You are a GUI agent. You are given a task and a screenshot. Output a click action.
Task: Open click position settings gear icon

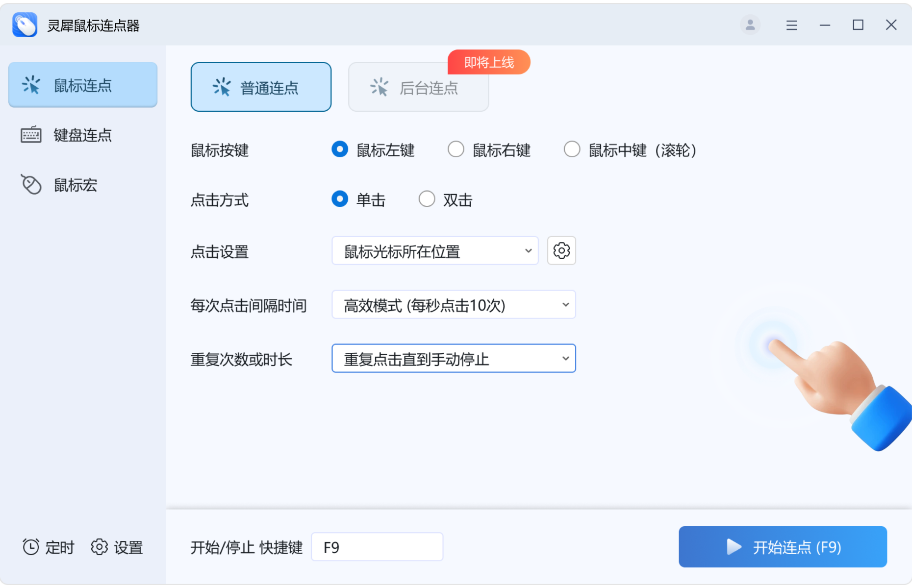[x=561, y=251]
